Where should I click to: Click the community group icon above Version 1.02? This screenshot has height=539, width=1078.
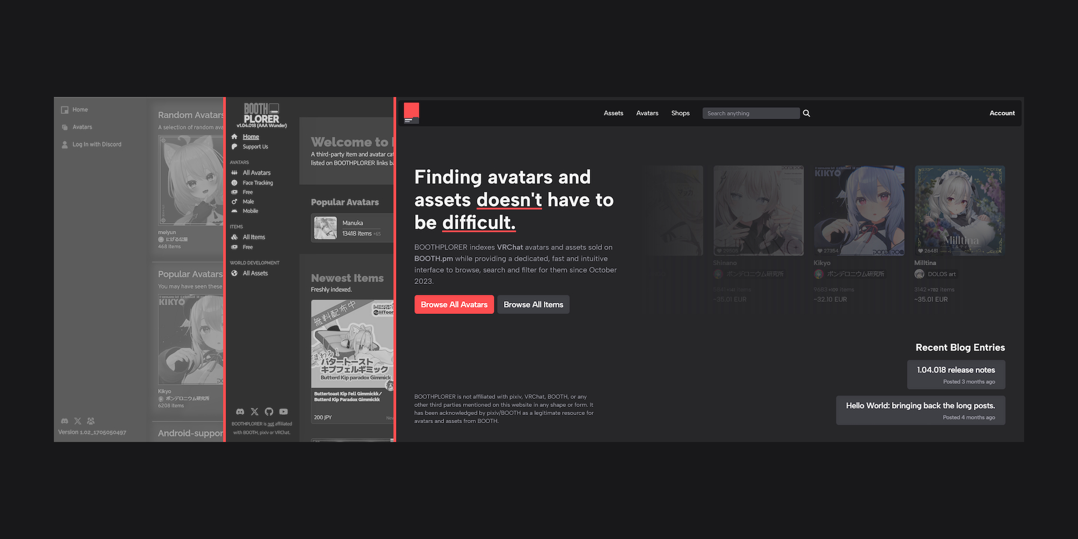91,421
